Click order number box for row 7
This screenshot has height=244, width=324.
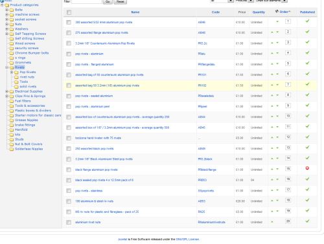coord(288,84)
